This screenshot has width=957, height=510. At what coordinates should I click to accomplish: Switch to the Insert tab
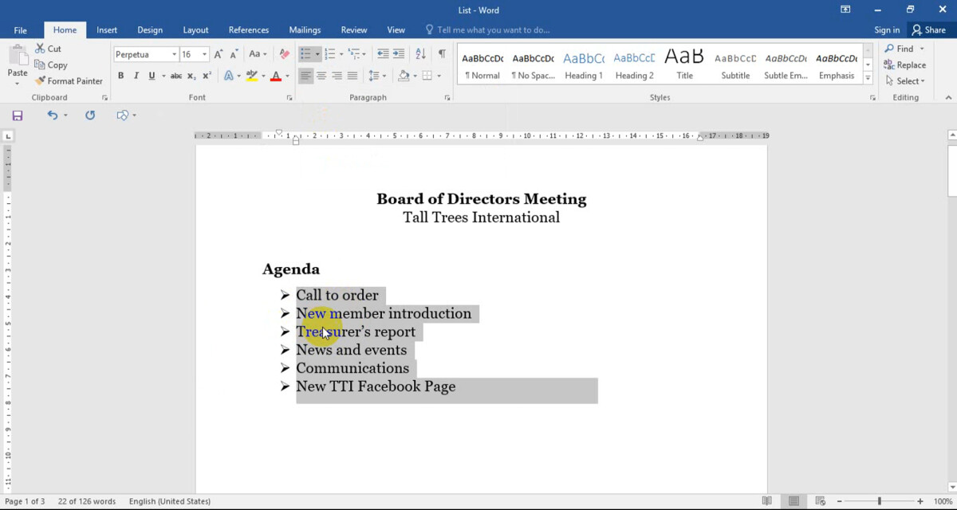tap(107, 30)
